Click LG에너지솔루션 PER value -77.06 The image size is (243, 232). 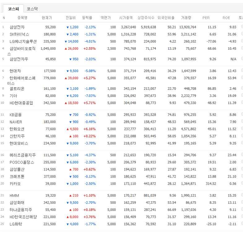point(211,41)
